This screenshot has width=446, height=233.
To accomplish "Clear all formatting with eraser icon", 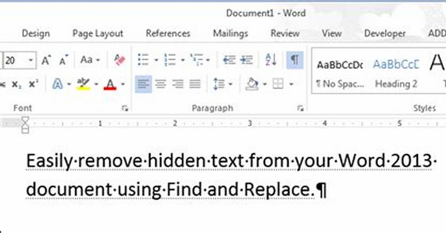I will tap(120, 60).
